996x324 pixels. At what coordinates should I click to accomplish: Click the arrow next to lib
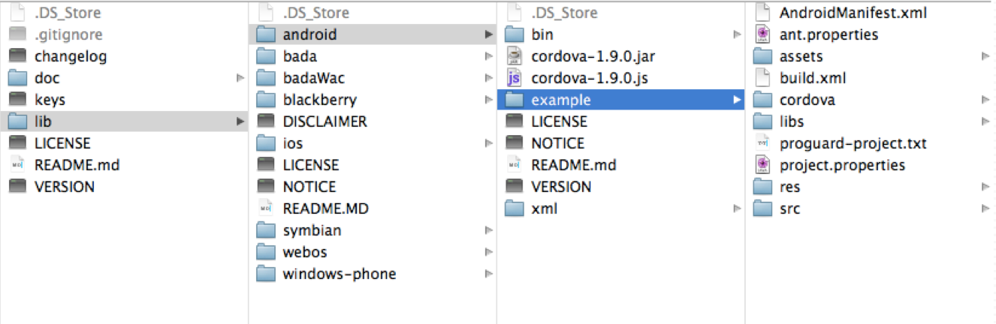pos(240,121)
